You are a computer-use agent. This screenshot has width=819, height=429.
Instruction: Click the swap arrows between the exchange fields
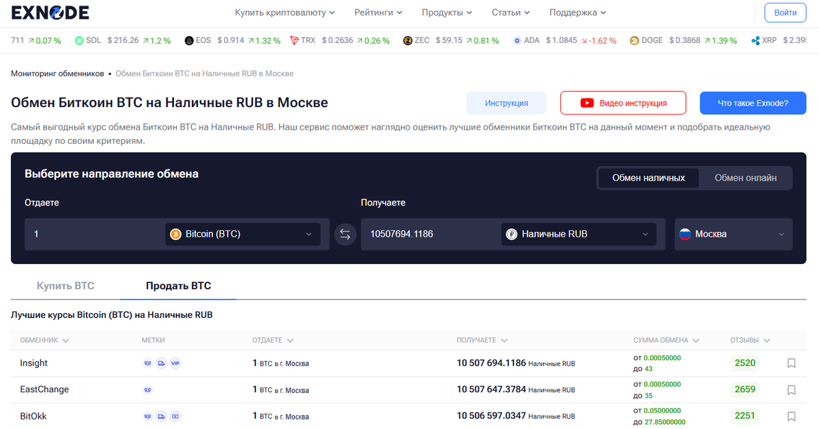coord(345,234)
